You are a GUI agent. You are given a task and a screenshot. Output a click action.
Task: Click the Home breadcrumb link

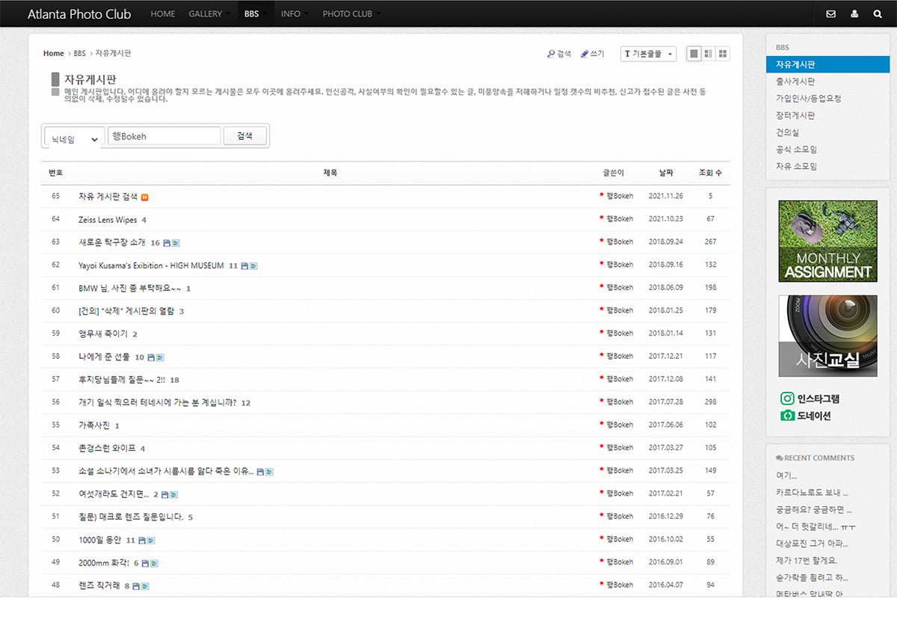[53, 53]
